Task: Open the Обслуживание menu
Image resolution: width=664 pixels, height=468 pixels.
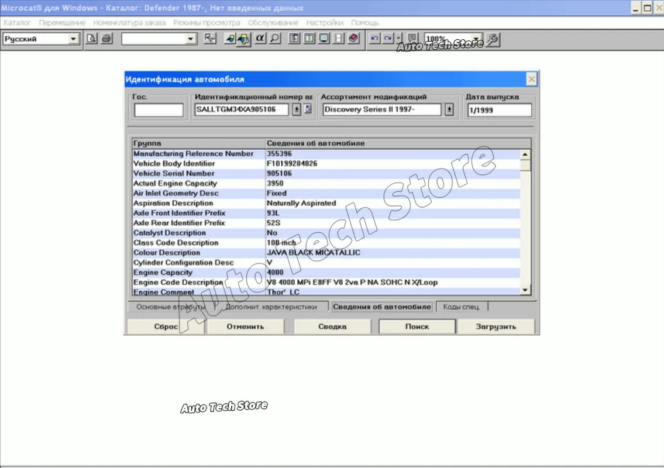Action: pos(273,22)
